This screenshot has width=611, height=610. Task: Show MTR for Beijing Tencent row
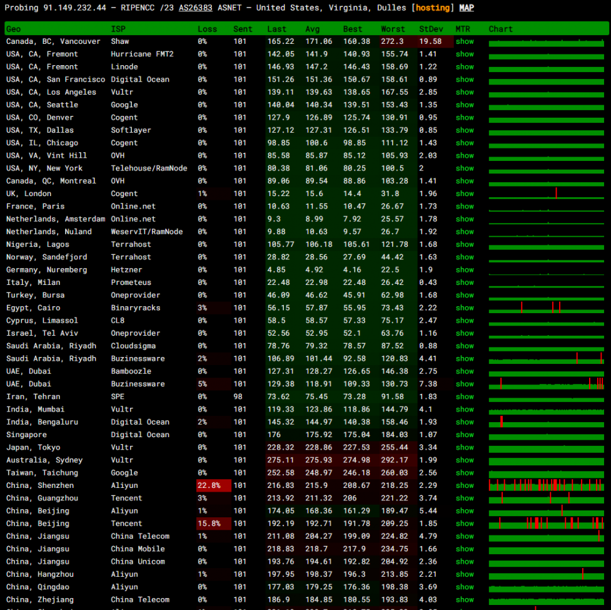pyautogui.click(x=465, y=524)
